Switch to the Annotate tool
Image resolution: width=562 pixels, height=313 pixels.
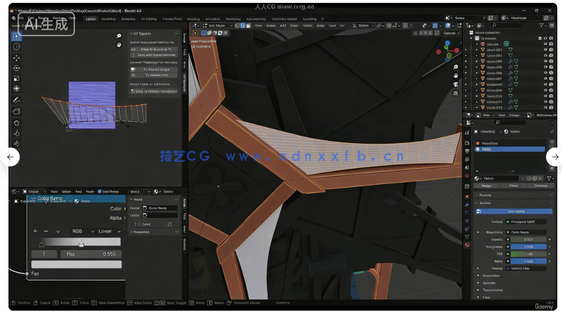(17, 100)
